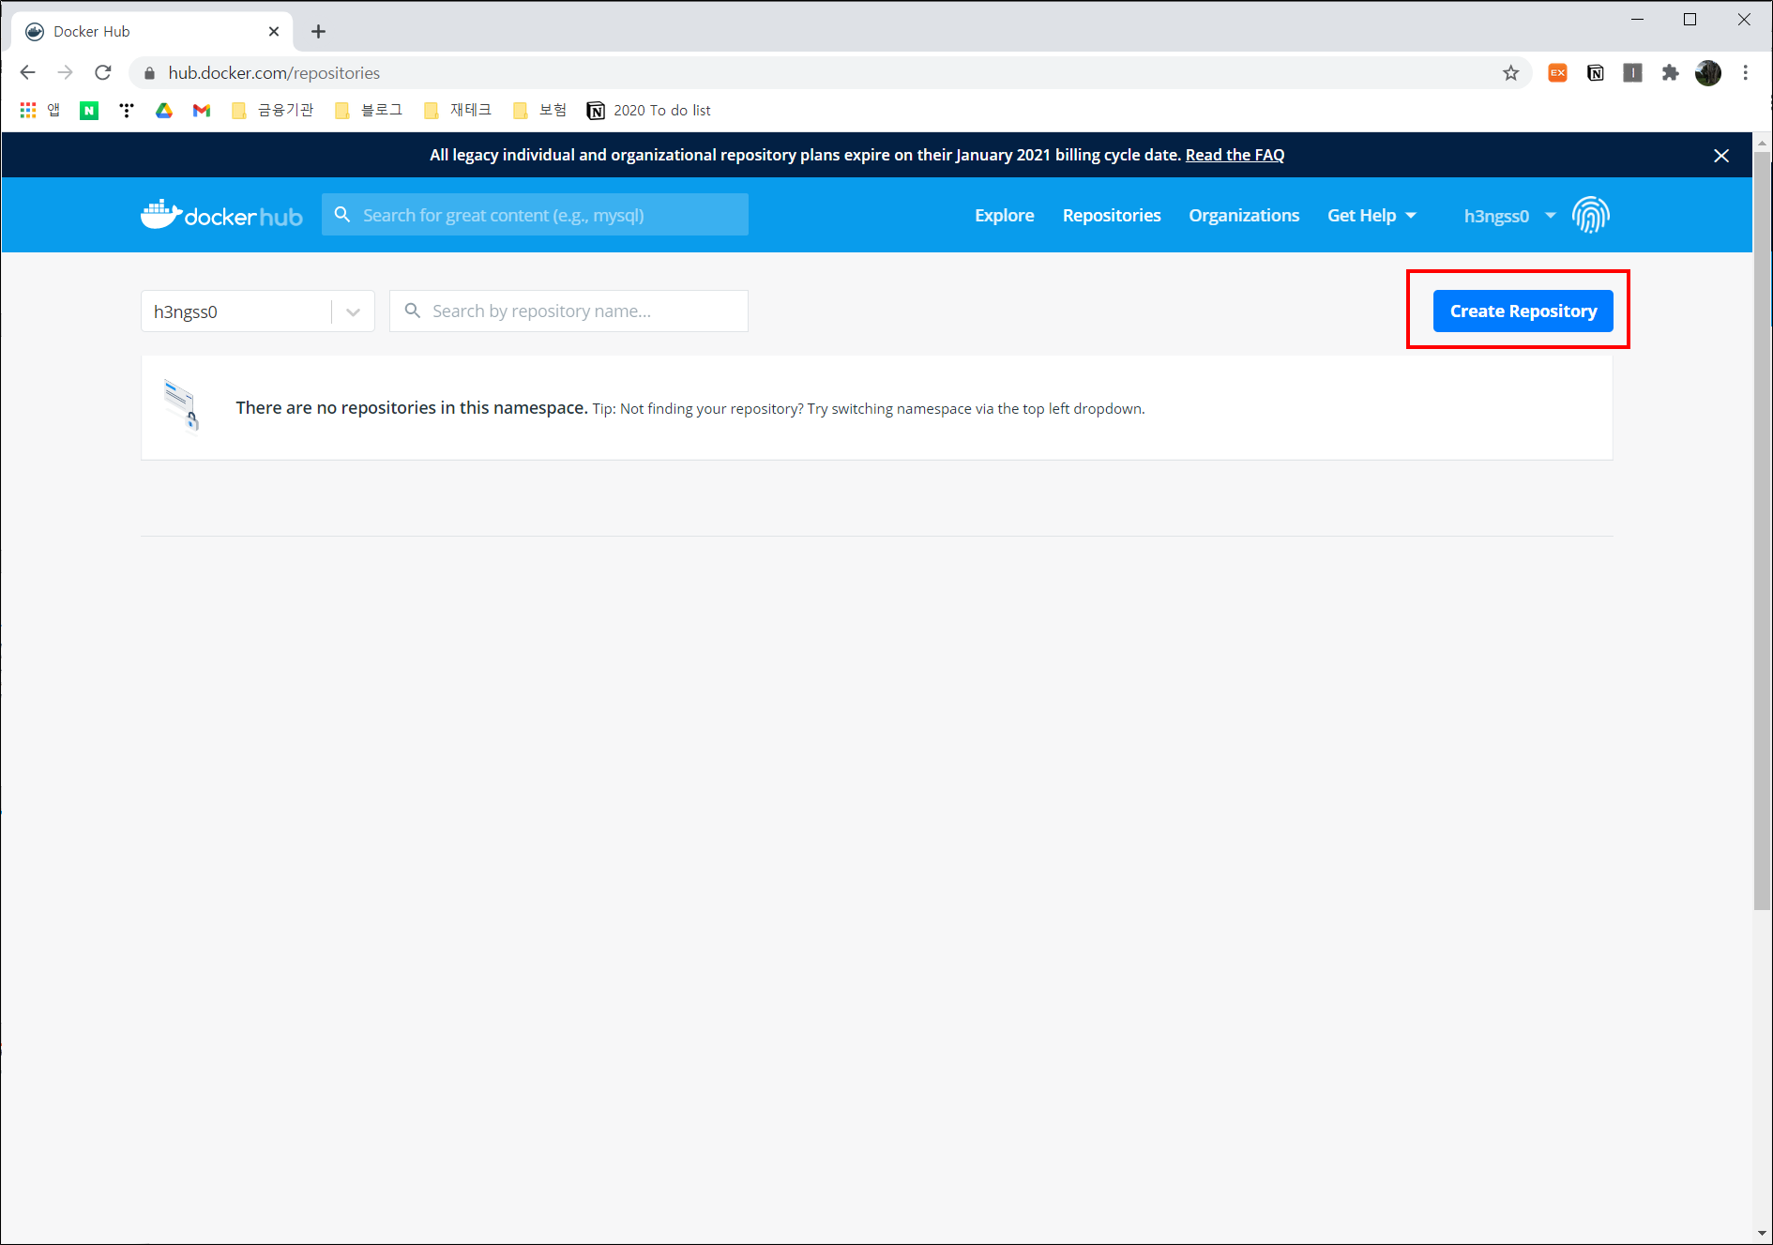Open the Gmail bookmark
This screenshot has width=1773, height=1245.
(202, 111)
